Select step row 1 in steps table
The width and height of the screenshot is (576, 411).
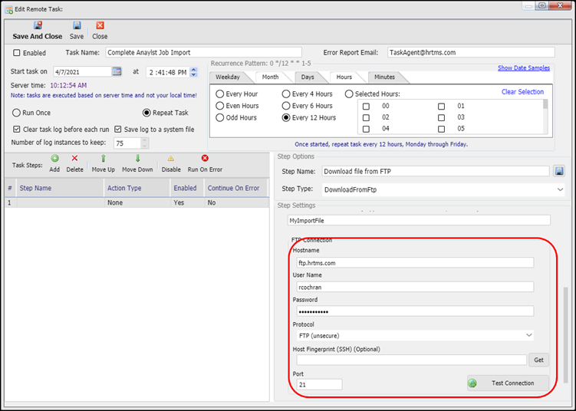point(137,202)
